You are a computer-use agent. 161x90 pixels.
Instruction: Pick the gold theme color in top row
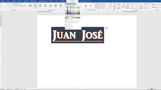[76, 8]
